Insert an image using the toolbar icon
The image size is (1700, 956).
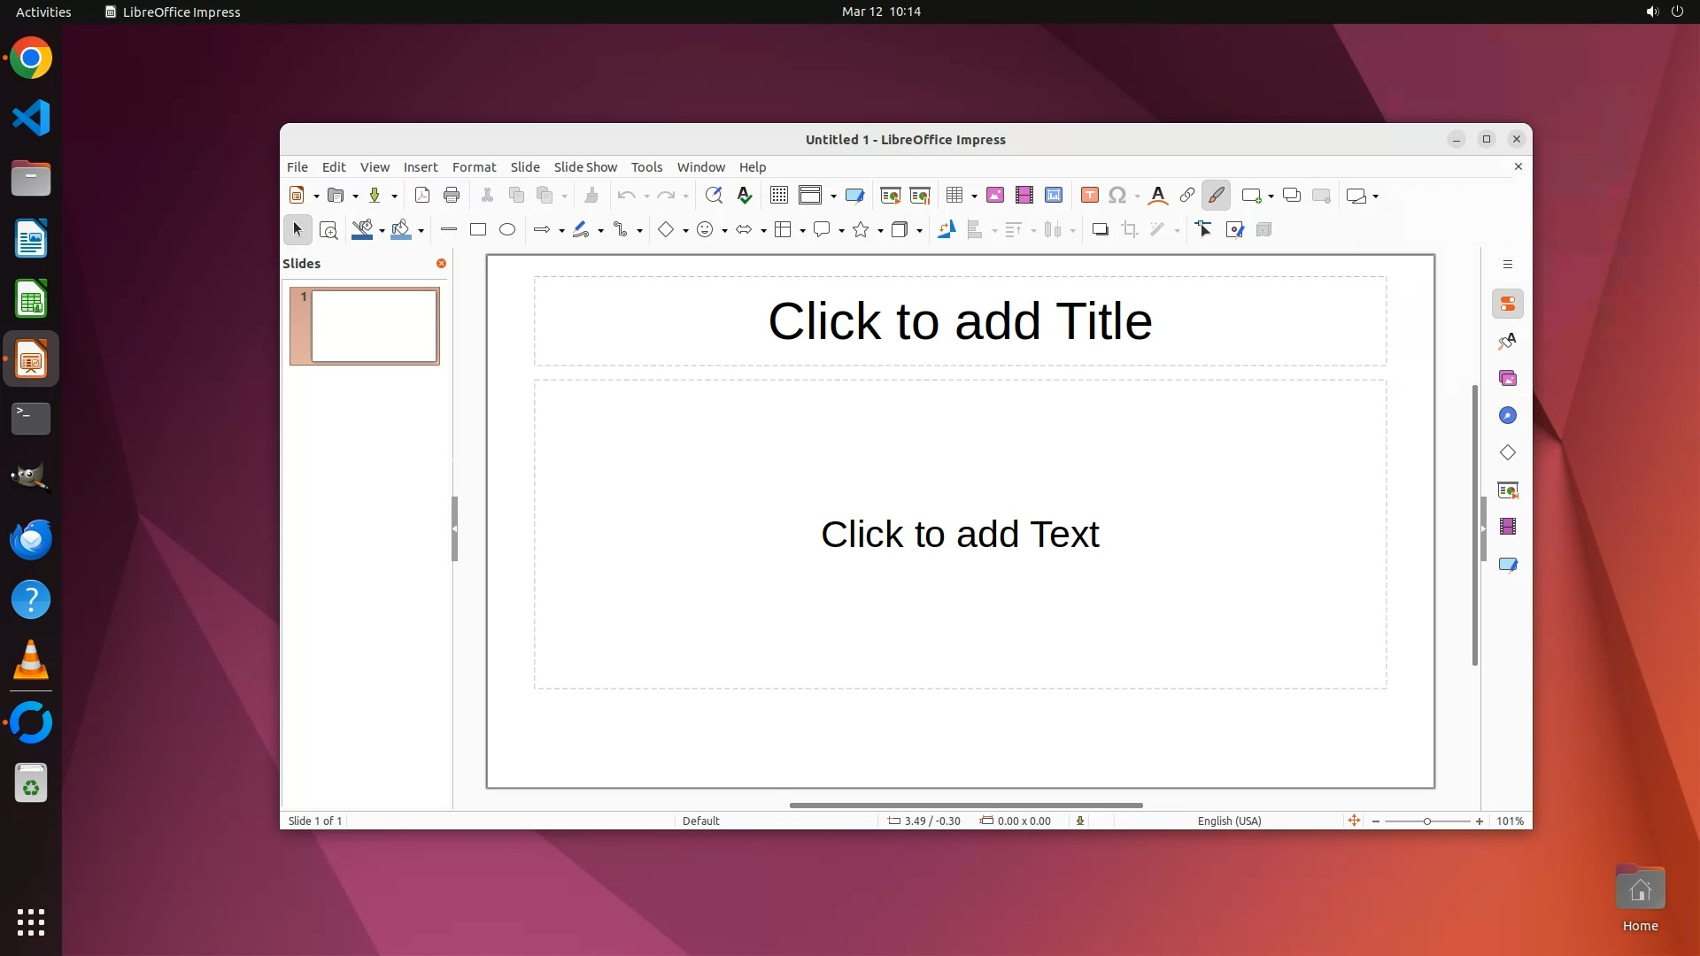[995, 196]
